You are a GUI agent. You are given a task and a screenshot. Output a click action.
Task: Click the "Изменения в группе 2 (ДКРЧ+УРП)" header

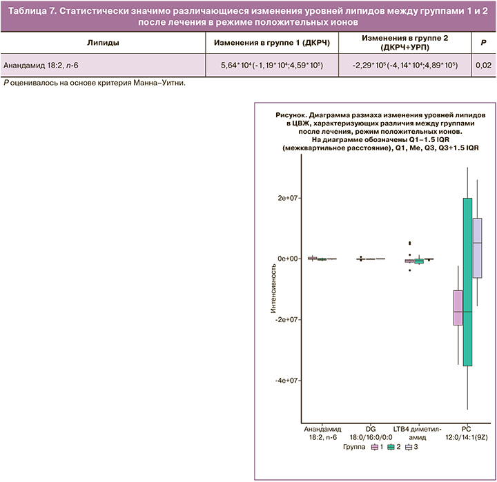pyautogui.click(x=405, y=43)
